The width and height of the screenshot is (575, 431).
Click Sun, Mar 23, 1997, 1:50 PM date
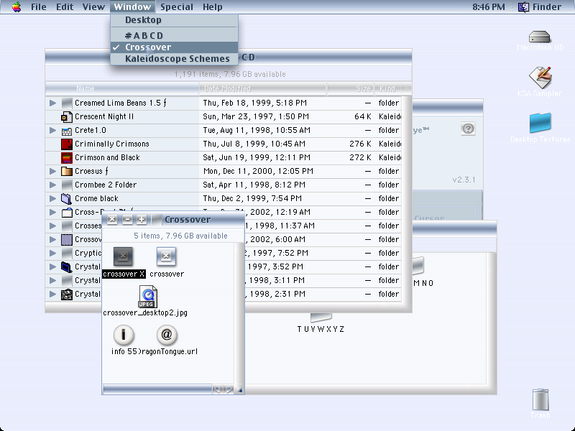(x=256, y=116)
